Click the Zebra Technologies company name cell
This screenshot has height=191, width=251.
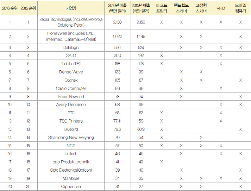[71, 22]
